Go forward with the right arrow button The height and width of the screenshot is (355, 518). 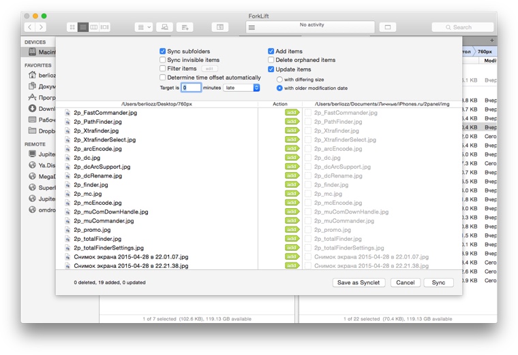pyautogui.click(x=41, y=27)
